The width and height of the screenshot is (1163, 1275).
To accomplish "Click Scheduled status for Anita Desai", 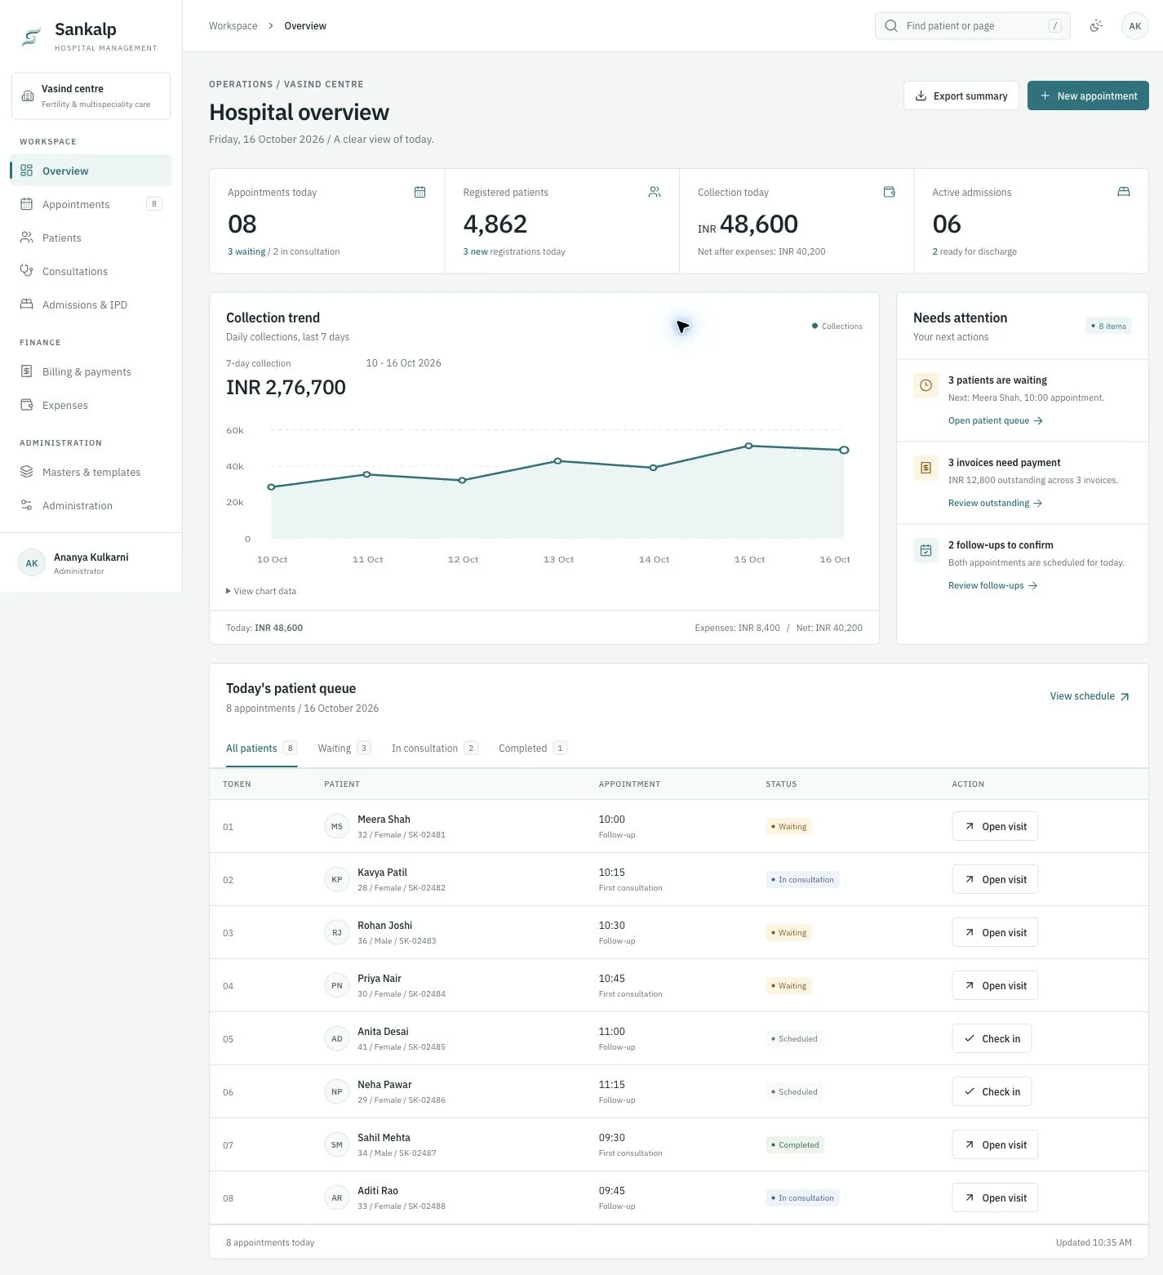I will (794, 1038).
